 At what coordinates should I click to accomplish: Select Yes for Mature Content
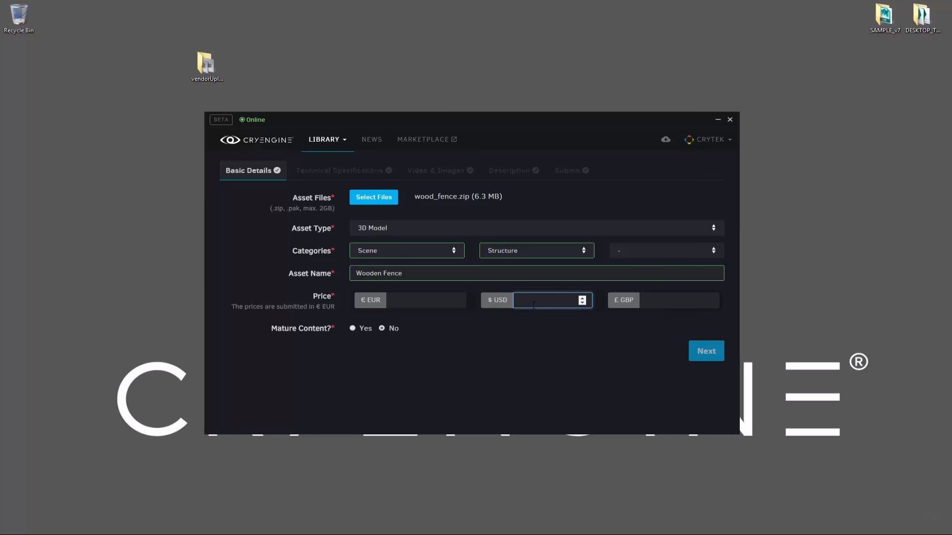[353, 327]
